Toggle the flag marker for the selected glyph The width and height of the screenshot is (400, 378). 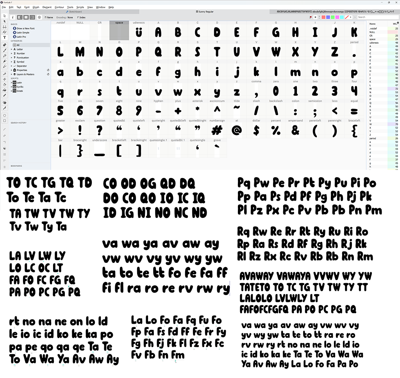(311, 17)
